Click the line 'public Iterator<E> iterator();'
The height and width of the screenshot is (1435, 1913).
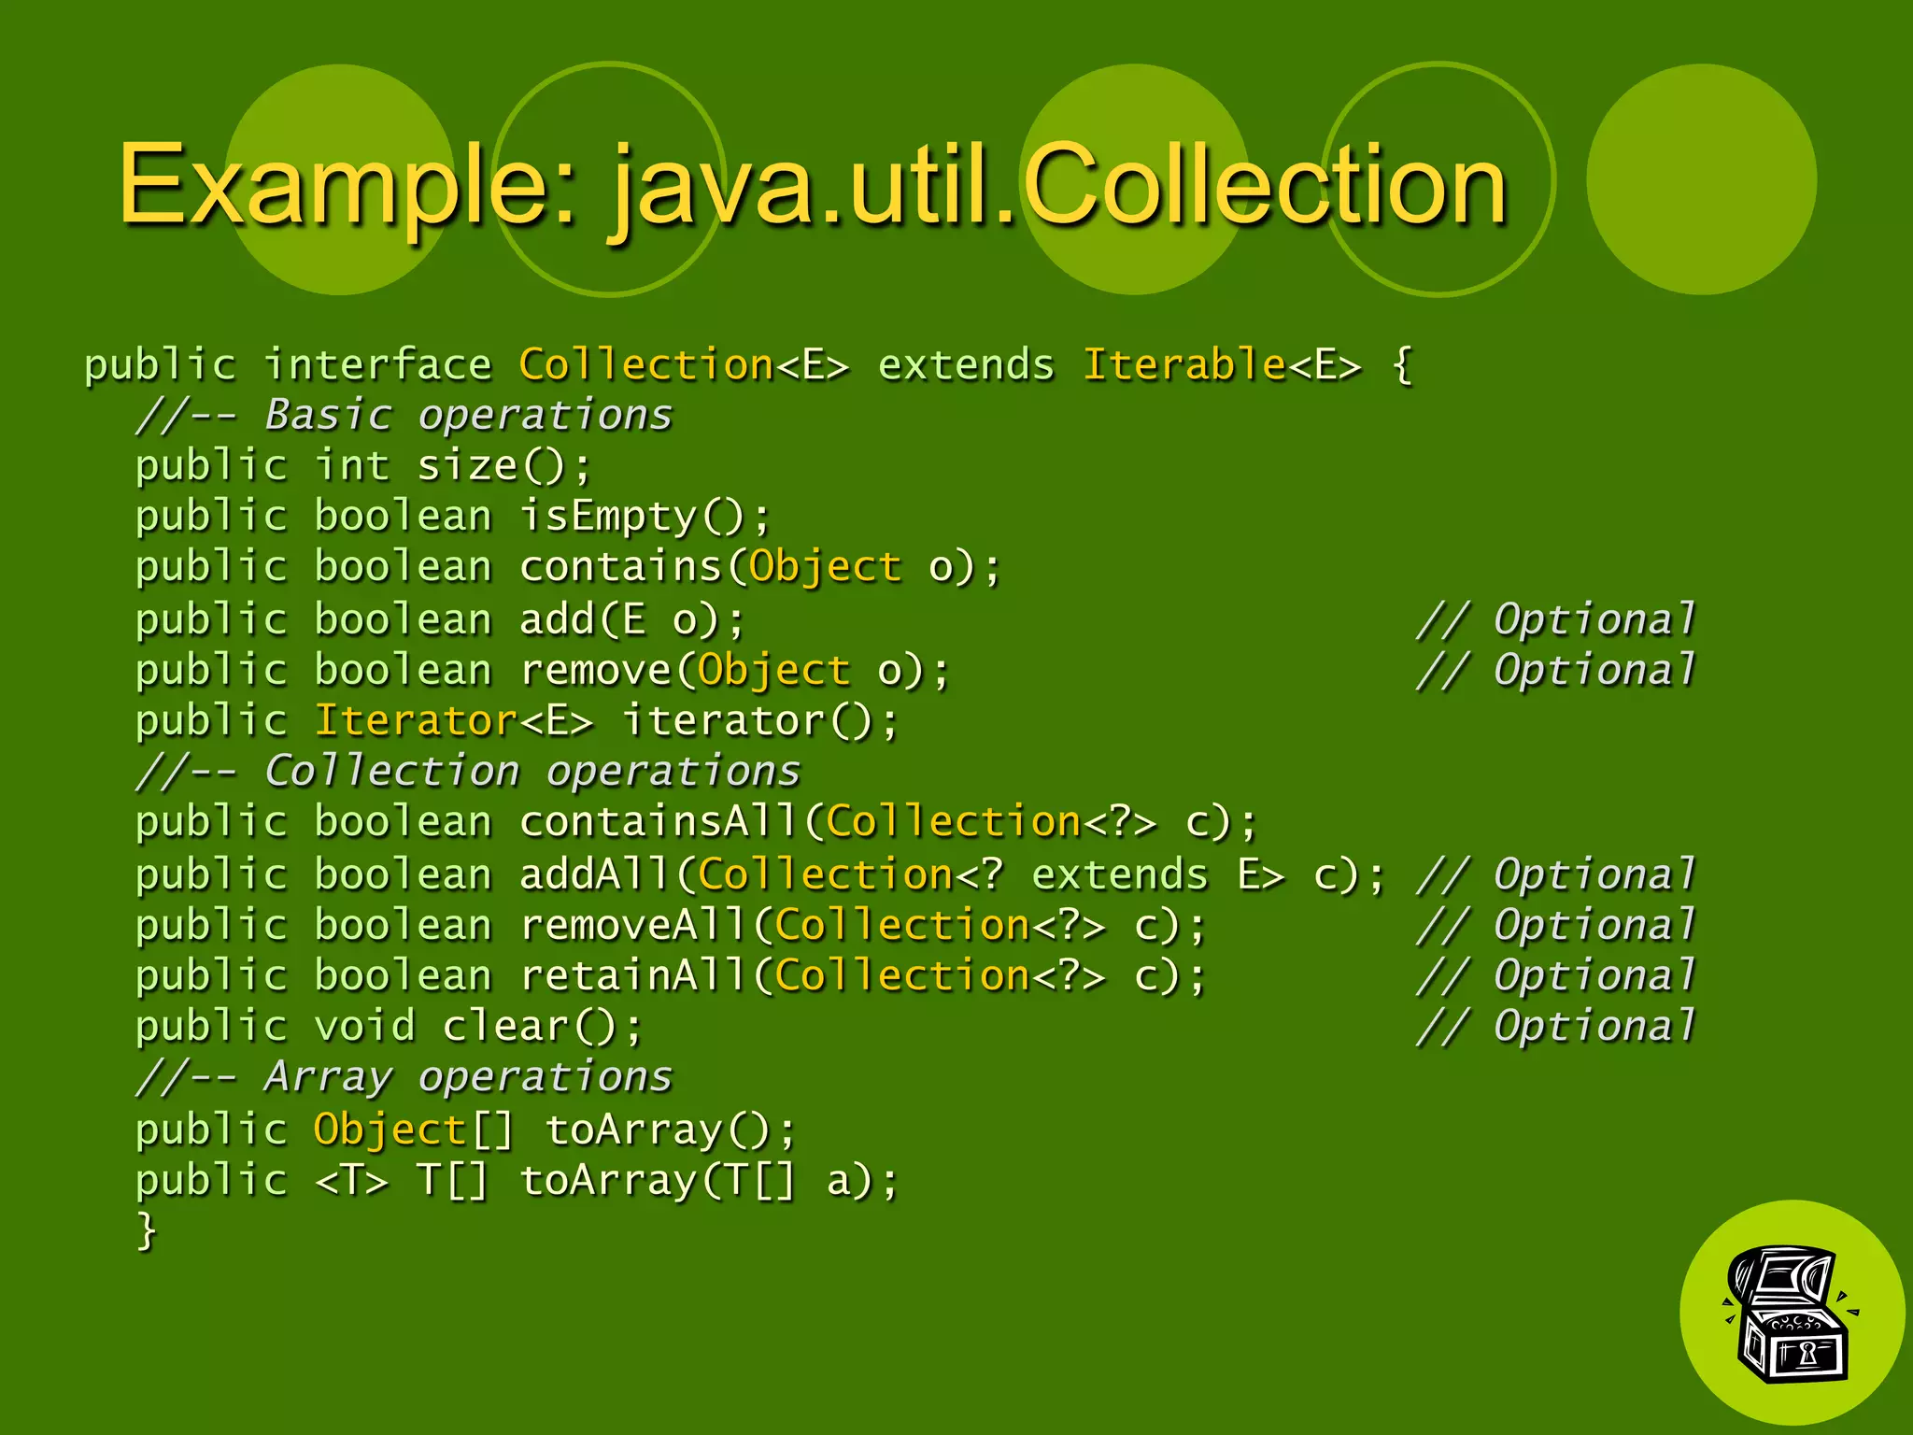517,720
